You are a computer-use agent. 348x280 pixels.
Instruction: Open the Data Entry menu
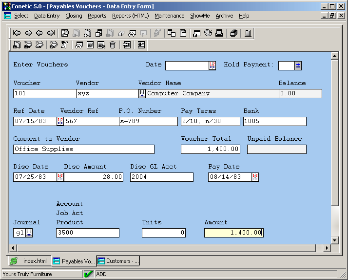coord(47,16)
